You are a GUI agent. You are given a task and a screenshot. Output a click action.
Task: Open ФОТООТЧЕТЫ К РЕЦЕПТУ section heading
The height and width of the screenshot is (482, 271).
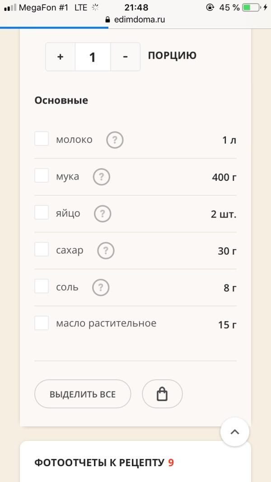104,463
